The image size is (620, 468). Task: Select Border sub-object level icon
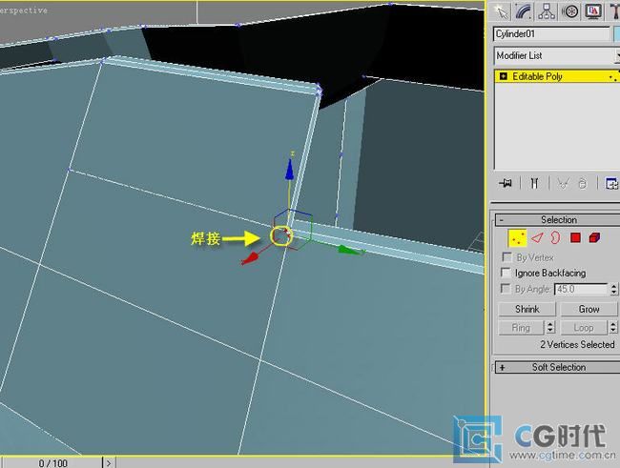(555, 238)
